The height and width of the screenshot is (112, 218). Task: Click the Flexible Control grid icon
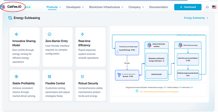(50, 77)
